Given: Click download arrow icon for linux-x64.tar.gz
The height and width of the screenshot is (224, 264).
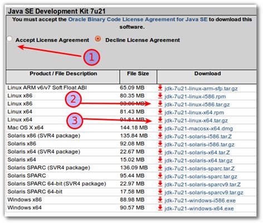Looking at the screenshot, I should (160, 120).
